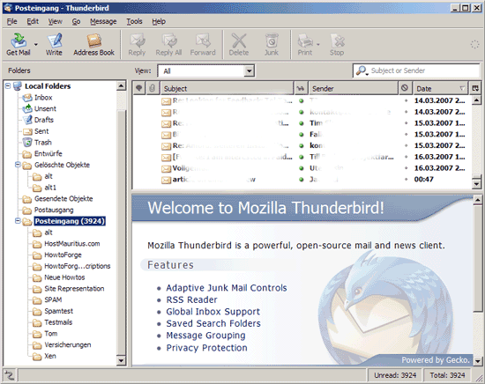The width and height of the screenshot is (485, 384).
Task: Open the search magnifier options dropdown
Action: pyautogui.click(x=362, y=70)
